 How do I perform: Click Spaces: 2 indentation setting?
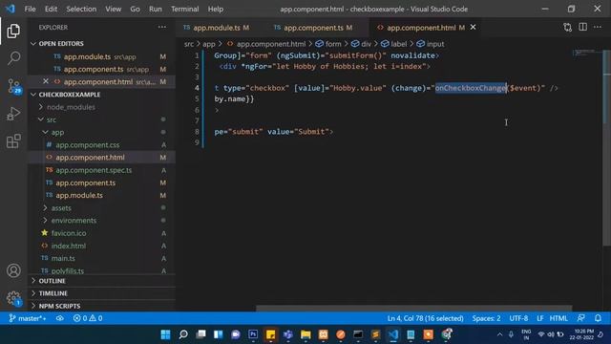tap(486, 318)
